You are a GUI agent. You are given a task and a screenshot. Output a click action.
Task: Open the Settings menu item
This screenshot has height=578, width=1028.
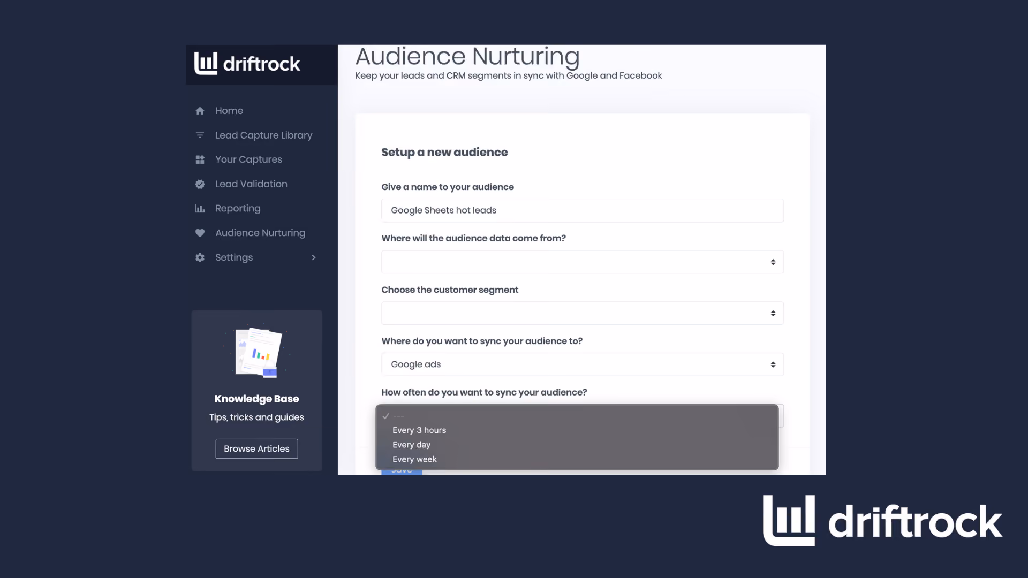click(234, 257)
